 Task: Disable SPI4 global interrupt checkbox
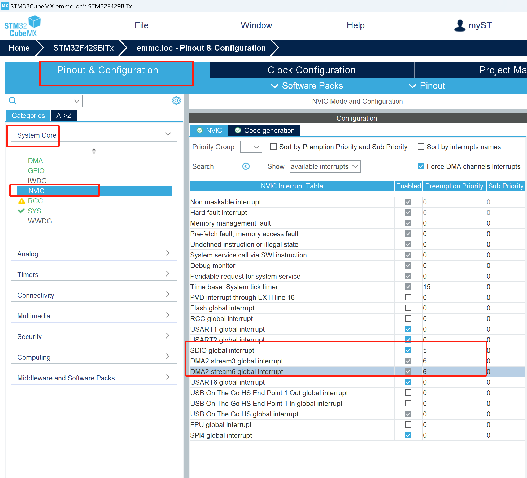[408, 435]
